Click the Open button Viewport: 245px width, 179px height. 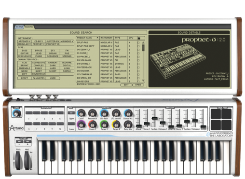coord(138,85)
